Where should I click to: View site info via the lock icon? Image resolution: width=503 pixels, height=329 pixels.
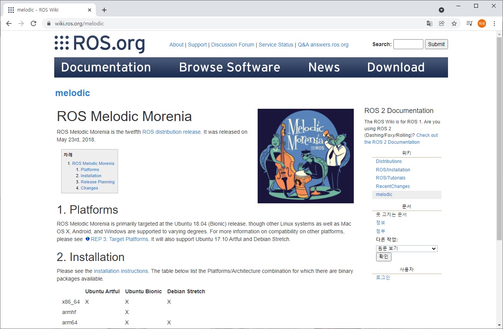(x=48, y=23)
